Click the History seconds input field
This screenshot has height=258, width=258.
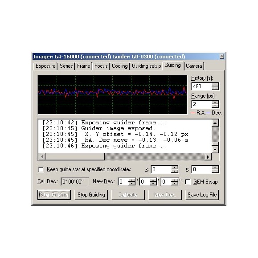click(x=202, y=86)
